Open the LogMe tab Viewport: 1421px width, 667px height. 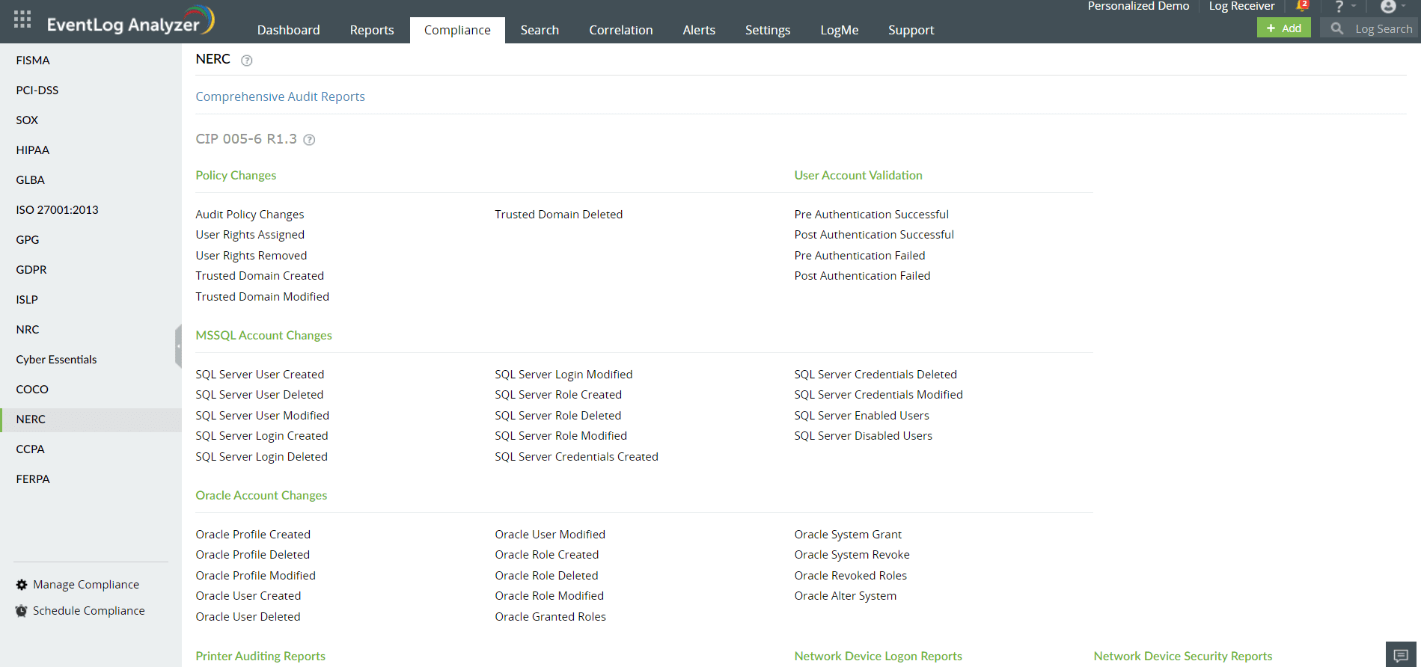840,30
